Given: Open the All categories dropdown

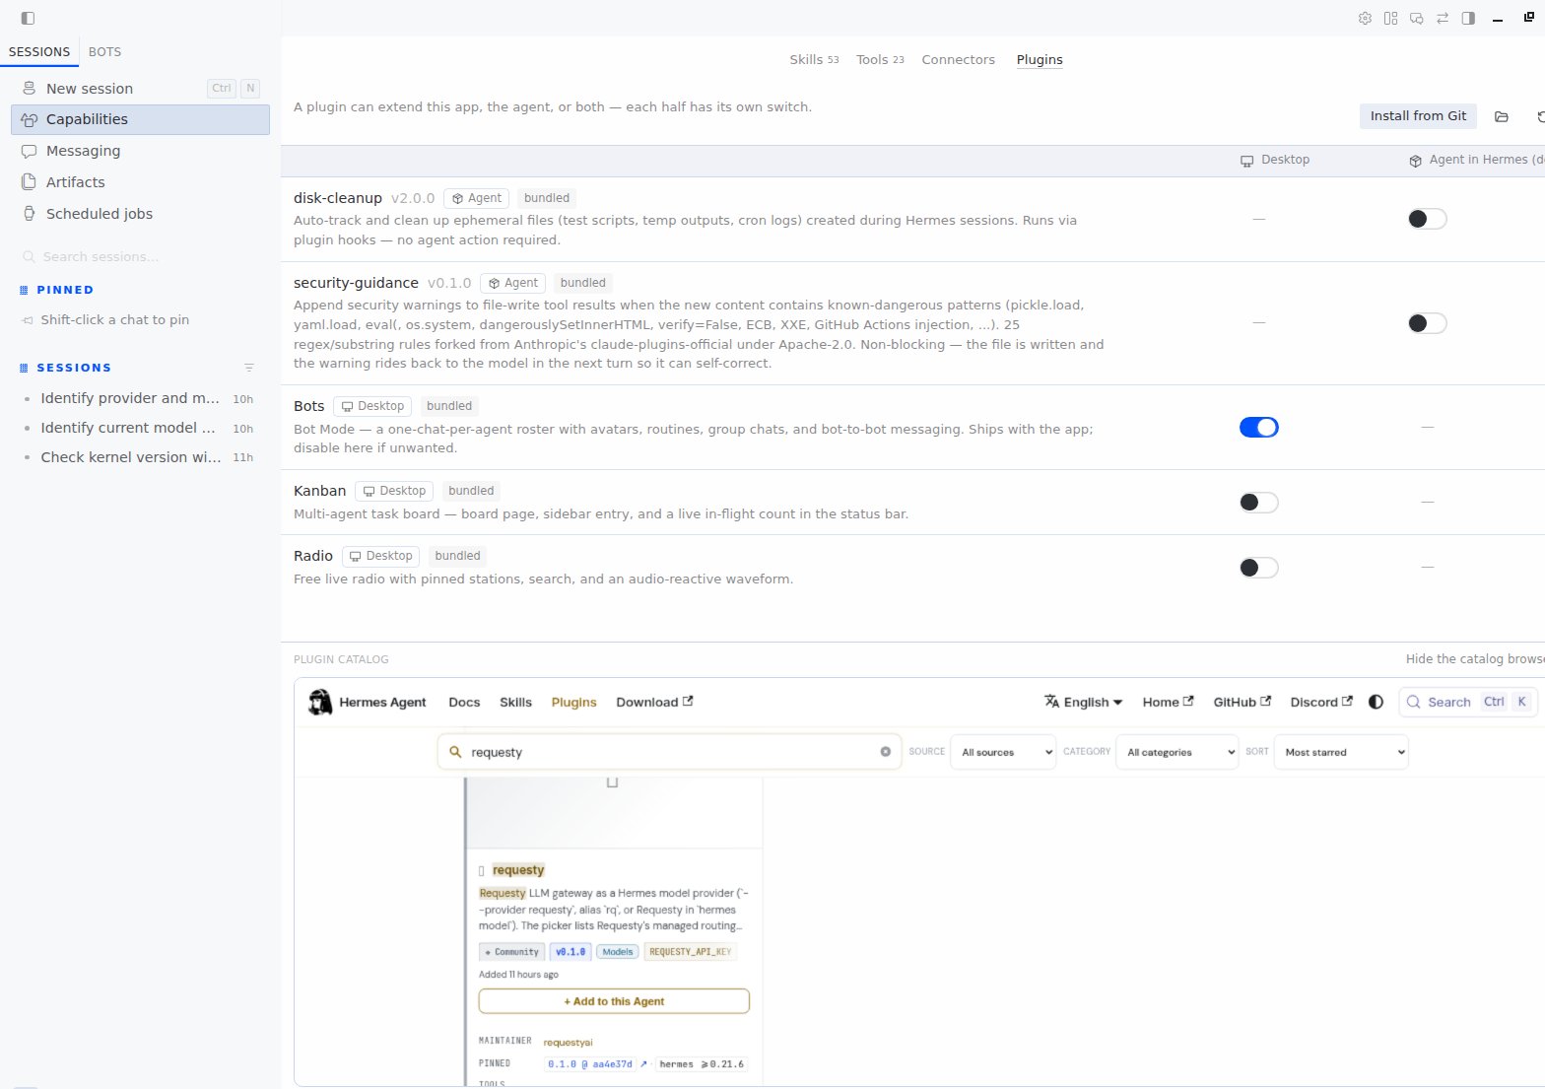Looking at the screenshot, I should (x=1176, y=752).
